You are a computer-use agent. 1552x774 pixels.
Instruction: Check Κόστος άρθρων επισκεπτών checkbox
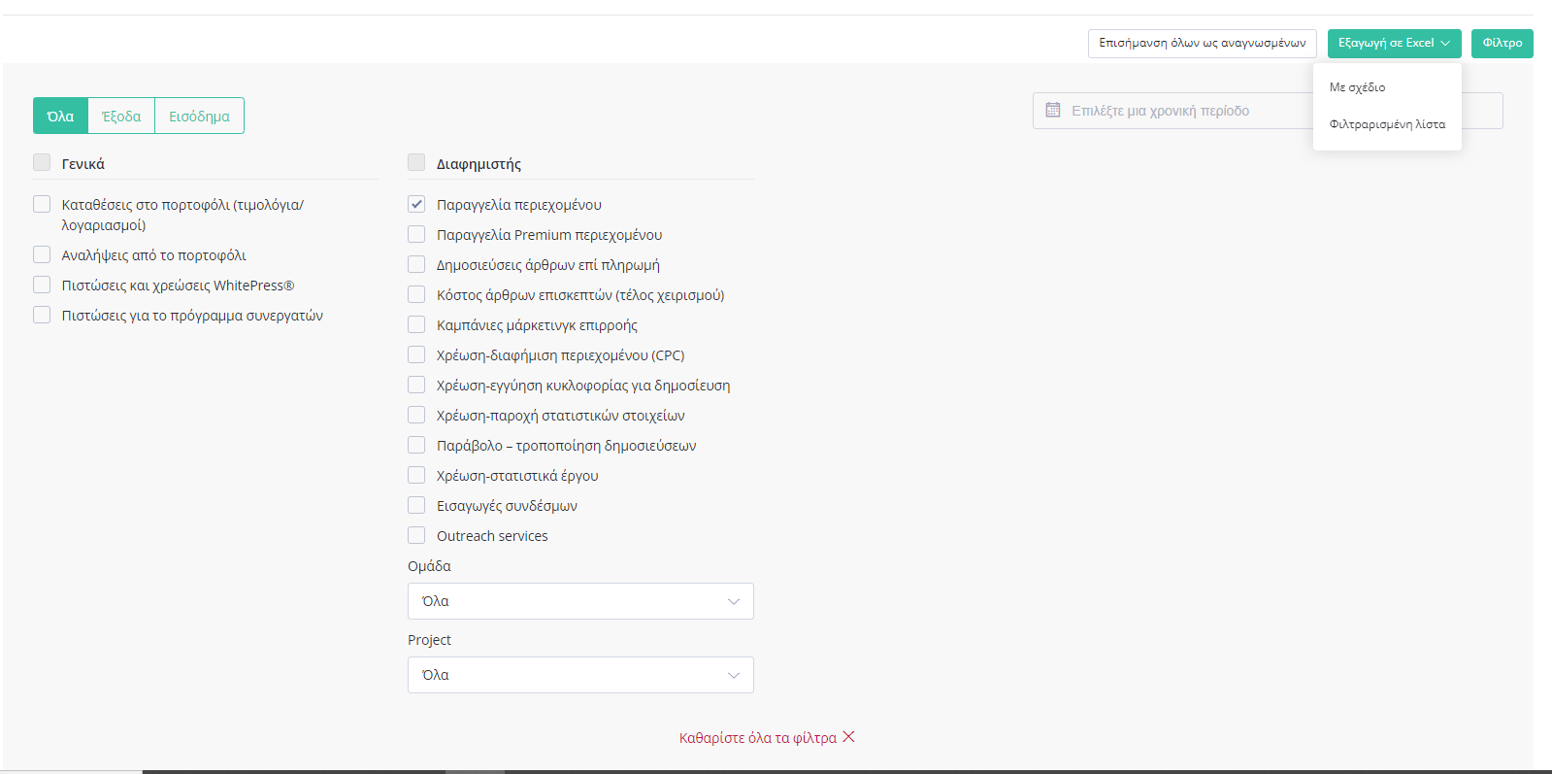(416, 294)
